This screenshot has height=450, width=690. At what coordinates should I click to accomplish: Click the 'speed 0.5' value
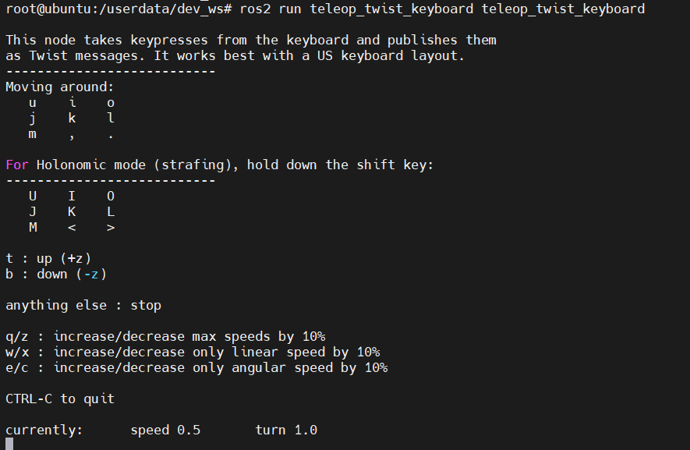click(165, 431)
